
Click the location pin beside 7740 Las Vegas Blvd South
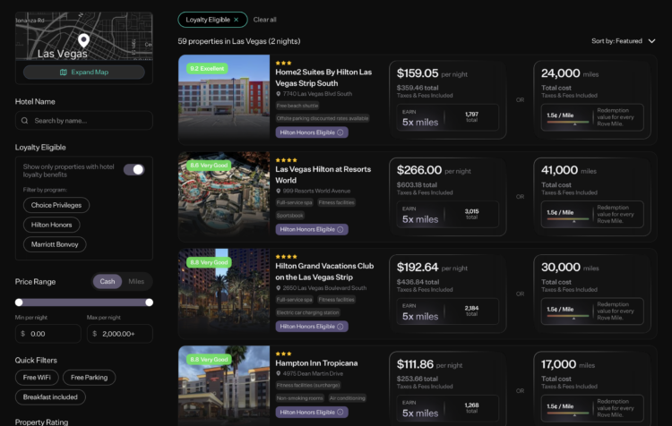[x=278, y=94]
